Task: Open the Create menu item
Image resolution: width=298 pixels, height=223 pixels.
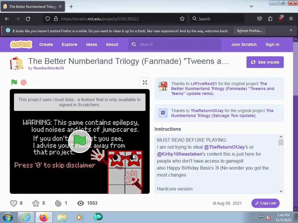Action: pos(46,44)
